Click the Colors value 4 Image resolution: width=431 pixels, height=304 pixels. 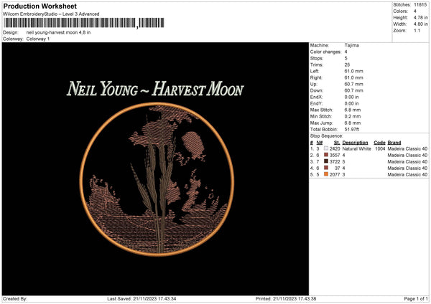pos(414,11)
